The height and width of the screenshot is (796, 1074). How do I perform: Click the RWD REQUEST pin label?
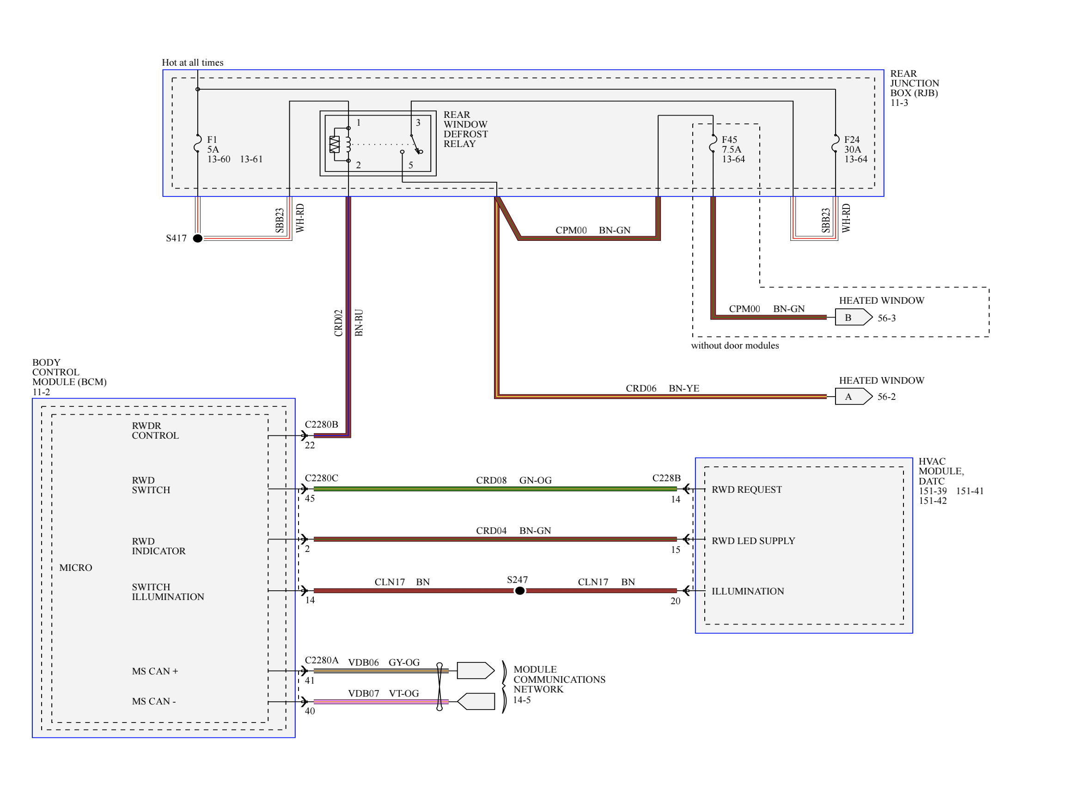[x=746, y=490]
